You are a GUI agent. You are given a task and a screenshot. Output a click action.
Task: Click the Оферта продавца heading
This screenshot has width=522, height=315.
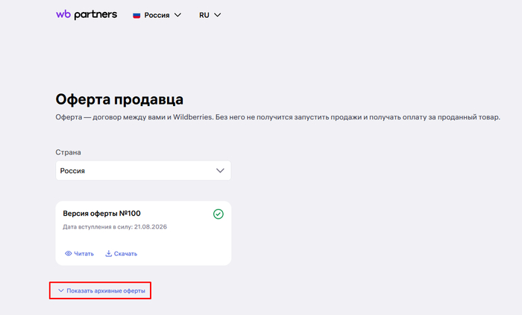(119, 99)
